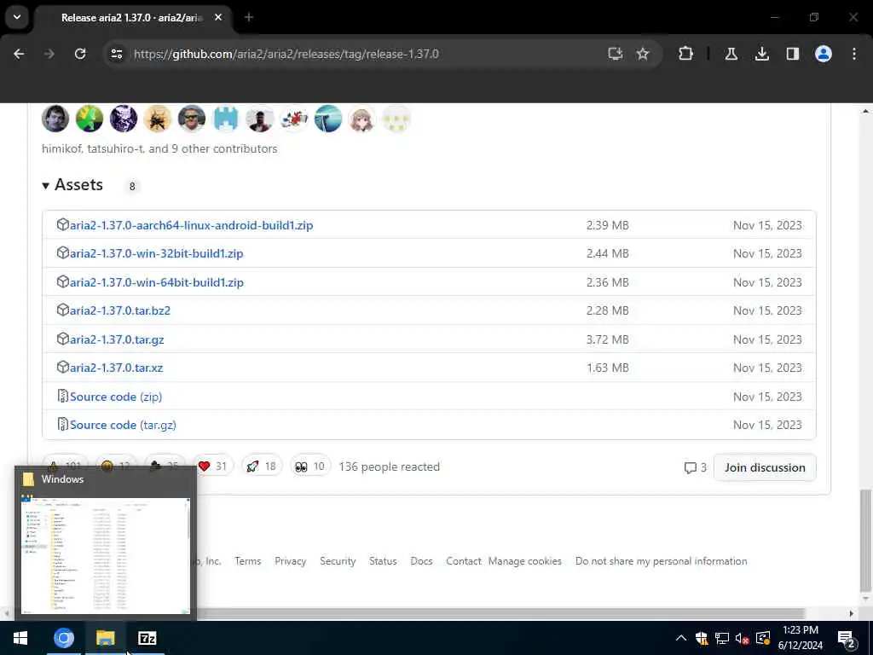Open the Status footer link
Image resolution: width=873 pixels, height=655 pixels.
coord(383,561)
